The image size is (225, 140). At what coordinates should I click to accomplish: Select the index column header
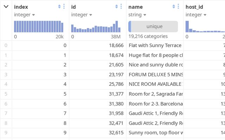pos(21,7)
